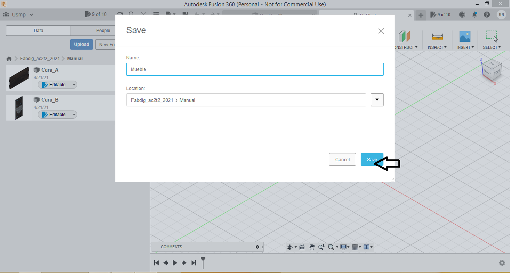Open the SELECT dropdown menu
Screen dimensions: 510x274
pyautogui.click(x=492, y=47)
